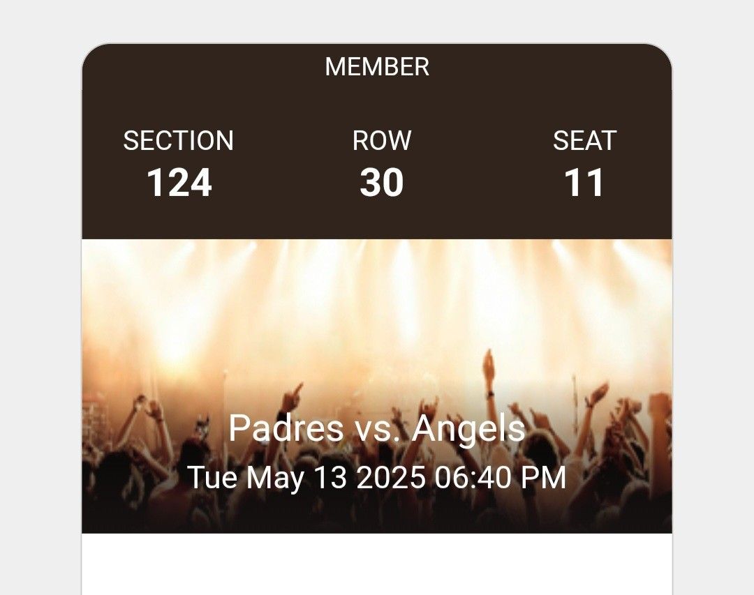The height and width of the screenshot is (595, 754).
Task: Click the SECTION label
Action: (x=178, y=141)
